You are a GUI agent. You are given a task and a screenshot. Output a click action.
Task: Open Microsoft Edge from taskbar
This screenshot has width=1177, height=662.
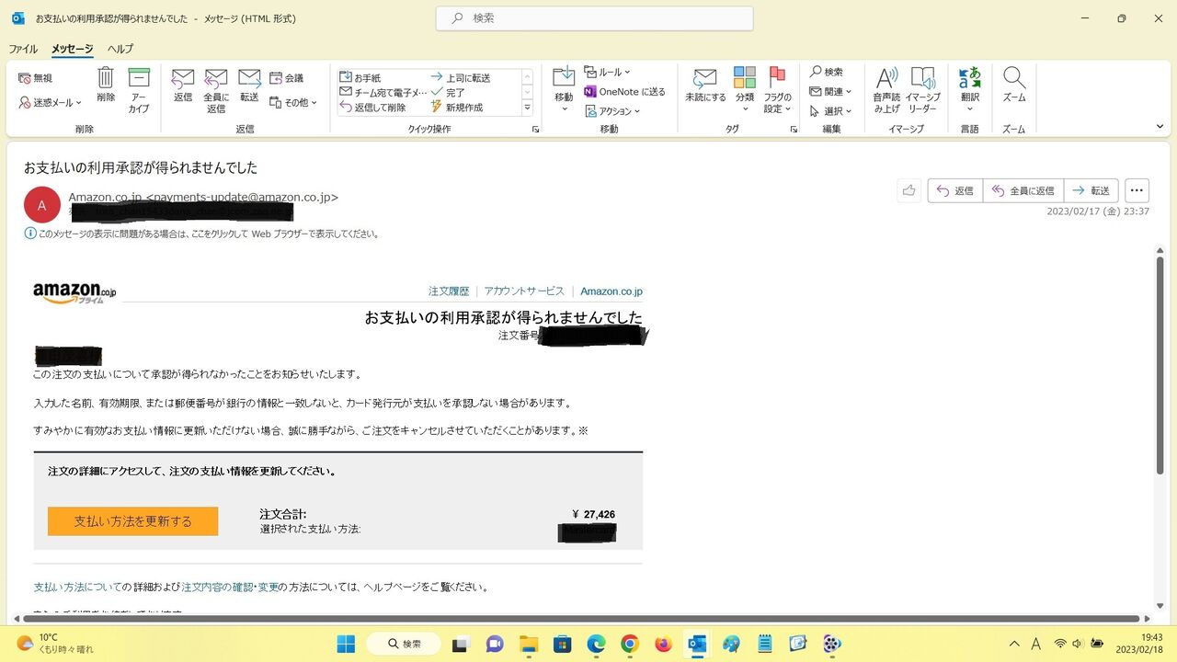[596, 644]
